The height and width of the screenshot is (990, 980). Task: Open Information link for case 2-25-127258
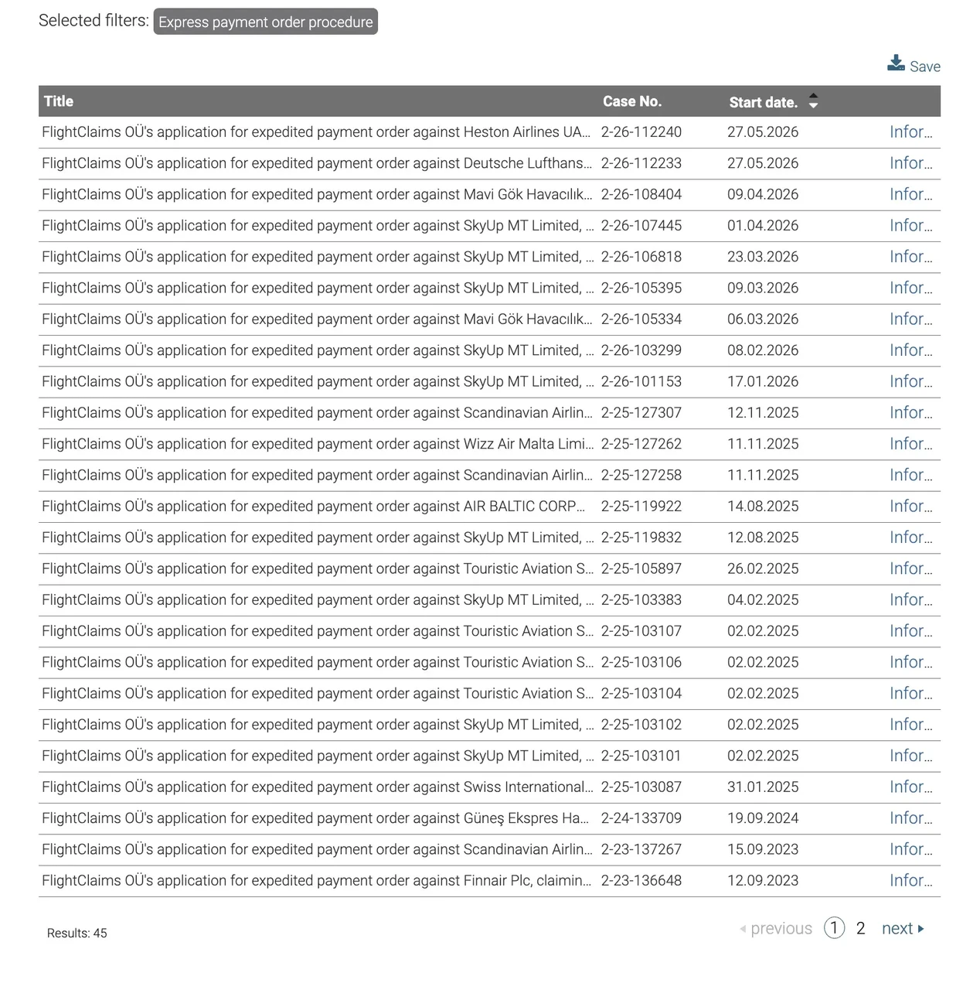point(910,475)
